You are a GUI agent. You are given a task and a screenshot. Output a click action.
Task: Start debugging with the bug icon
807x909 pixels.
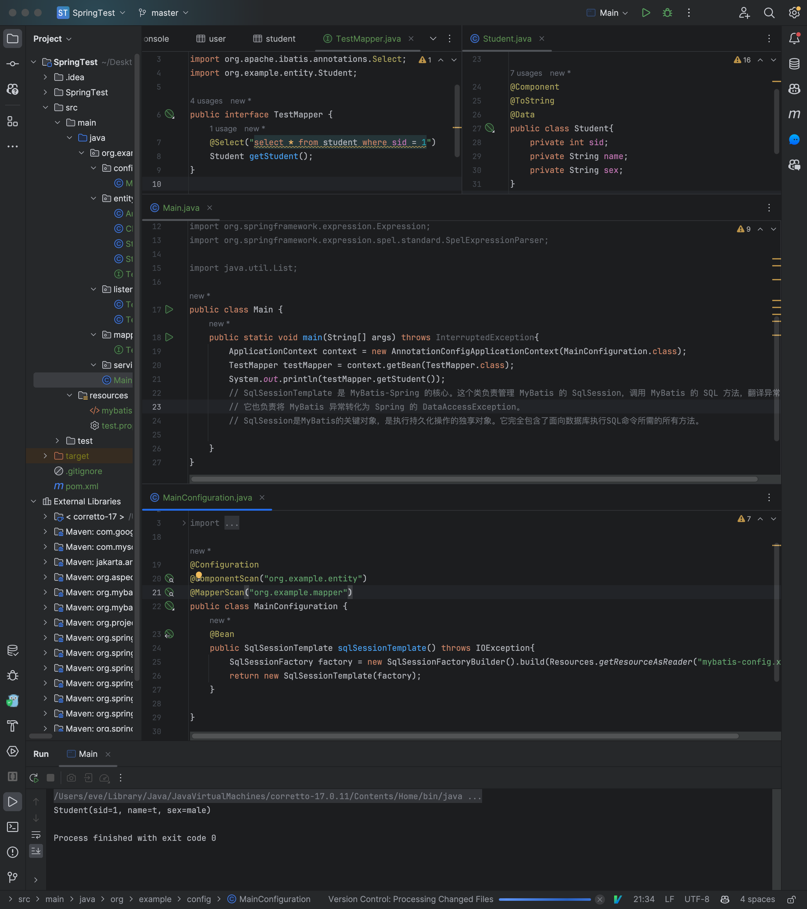667,12
